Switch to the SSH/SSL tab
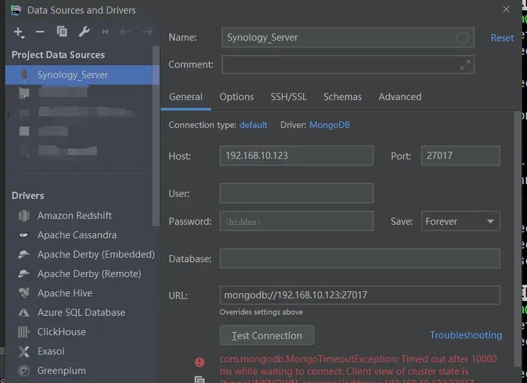Screen dimensions: 527x383 tap(289, 97)
